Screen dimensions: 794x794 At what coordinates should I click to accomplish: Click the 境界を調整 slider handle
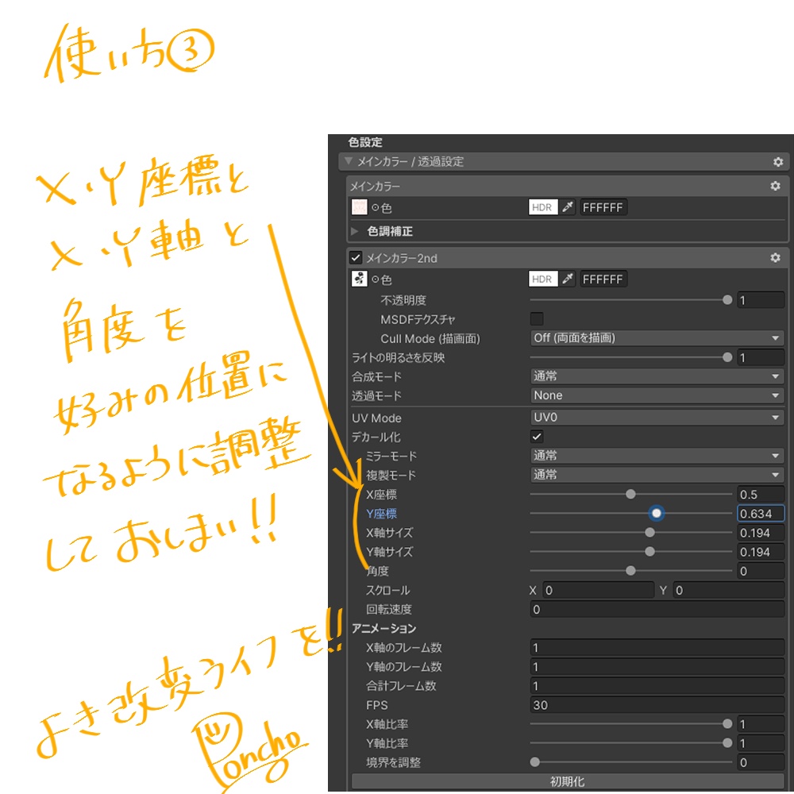point(534,762)
